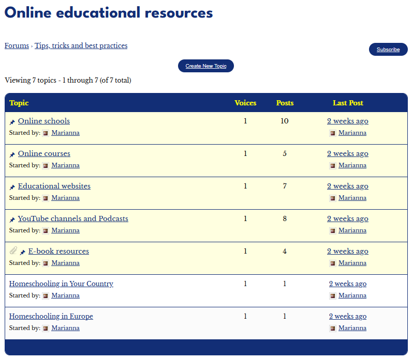Open Marianna's profile under YouTube channels Started by
Viewport: 413px width, 360px height.
pyautogui.click(x=65, y=231)
